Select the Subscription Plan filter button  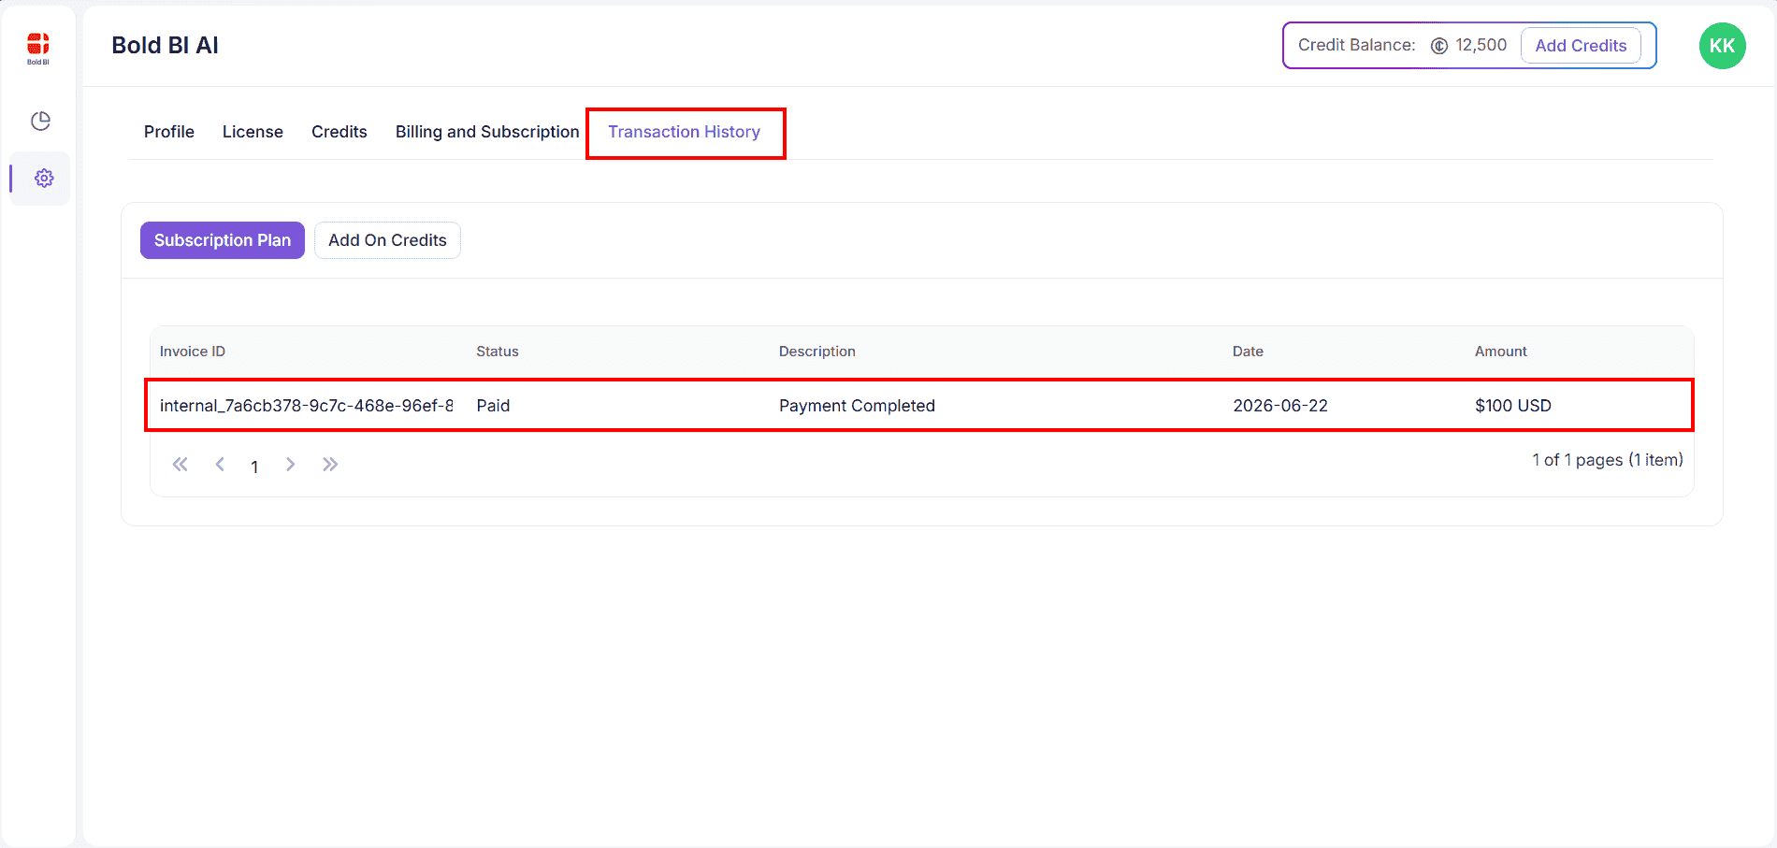pos(223,240)
